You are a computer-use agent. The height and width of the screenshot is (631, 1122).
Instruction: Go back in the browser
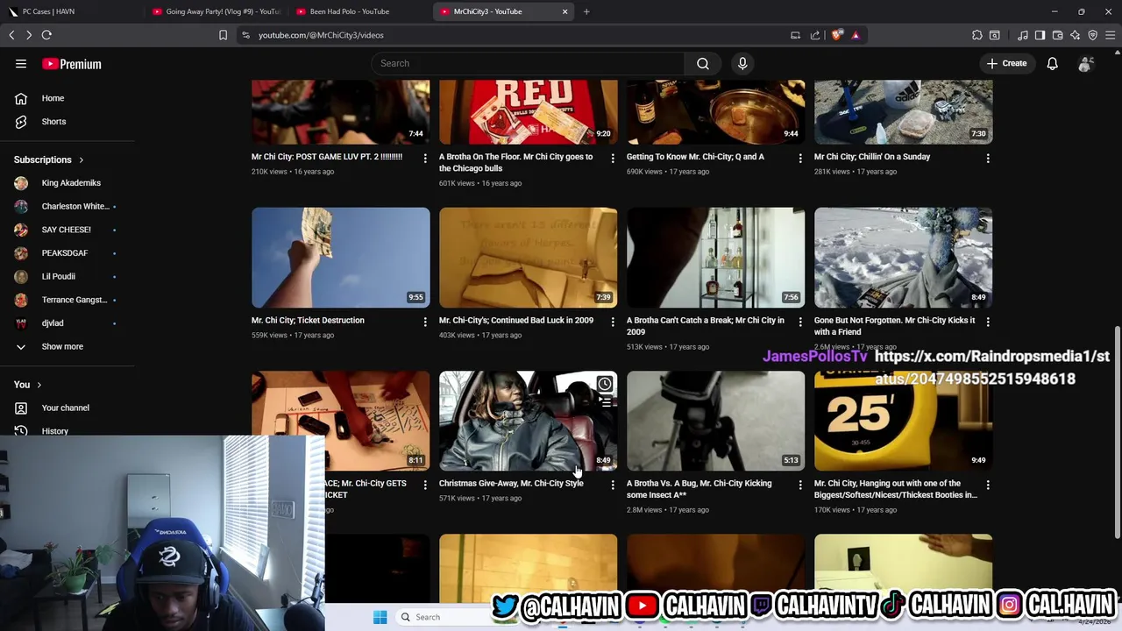[x=11, y=35]
